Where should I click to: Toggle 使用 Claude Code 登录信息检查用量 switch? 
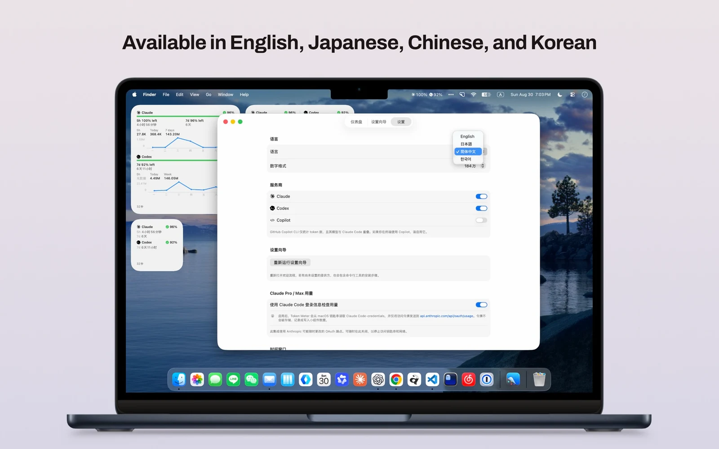point(481,304)
